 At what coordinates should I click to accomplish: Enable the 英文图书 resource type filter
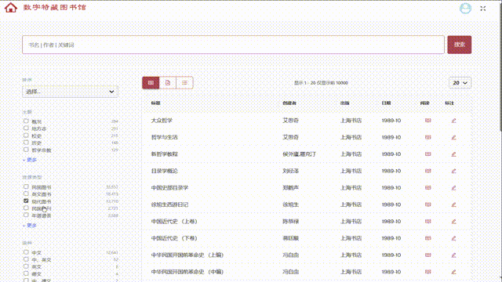(x=26, y=193)
